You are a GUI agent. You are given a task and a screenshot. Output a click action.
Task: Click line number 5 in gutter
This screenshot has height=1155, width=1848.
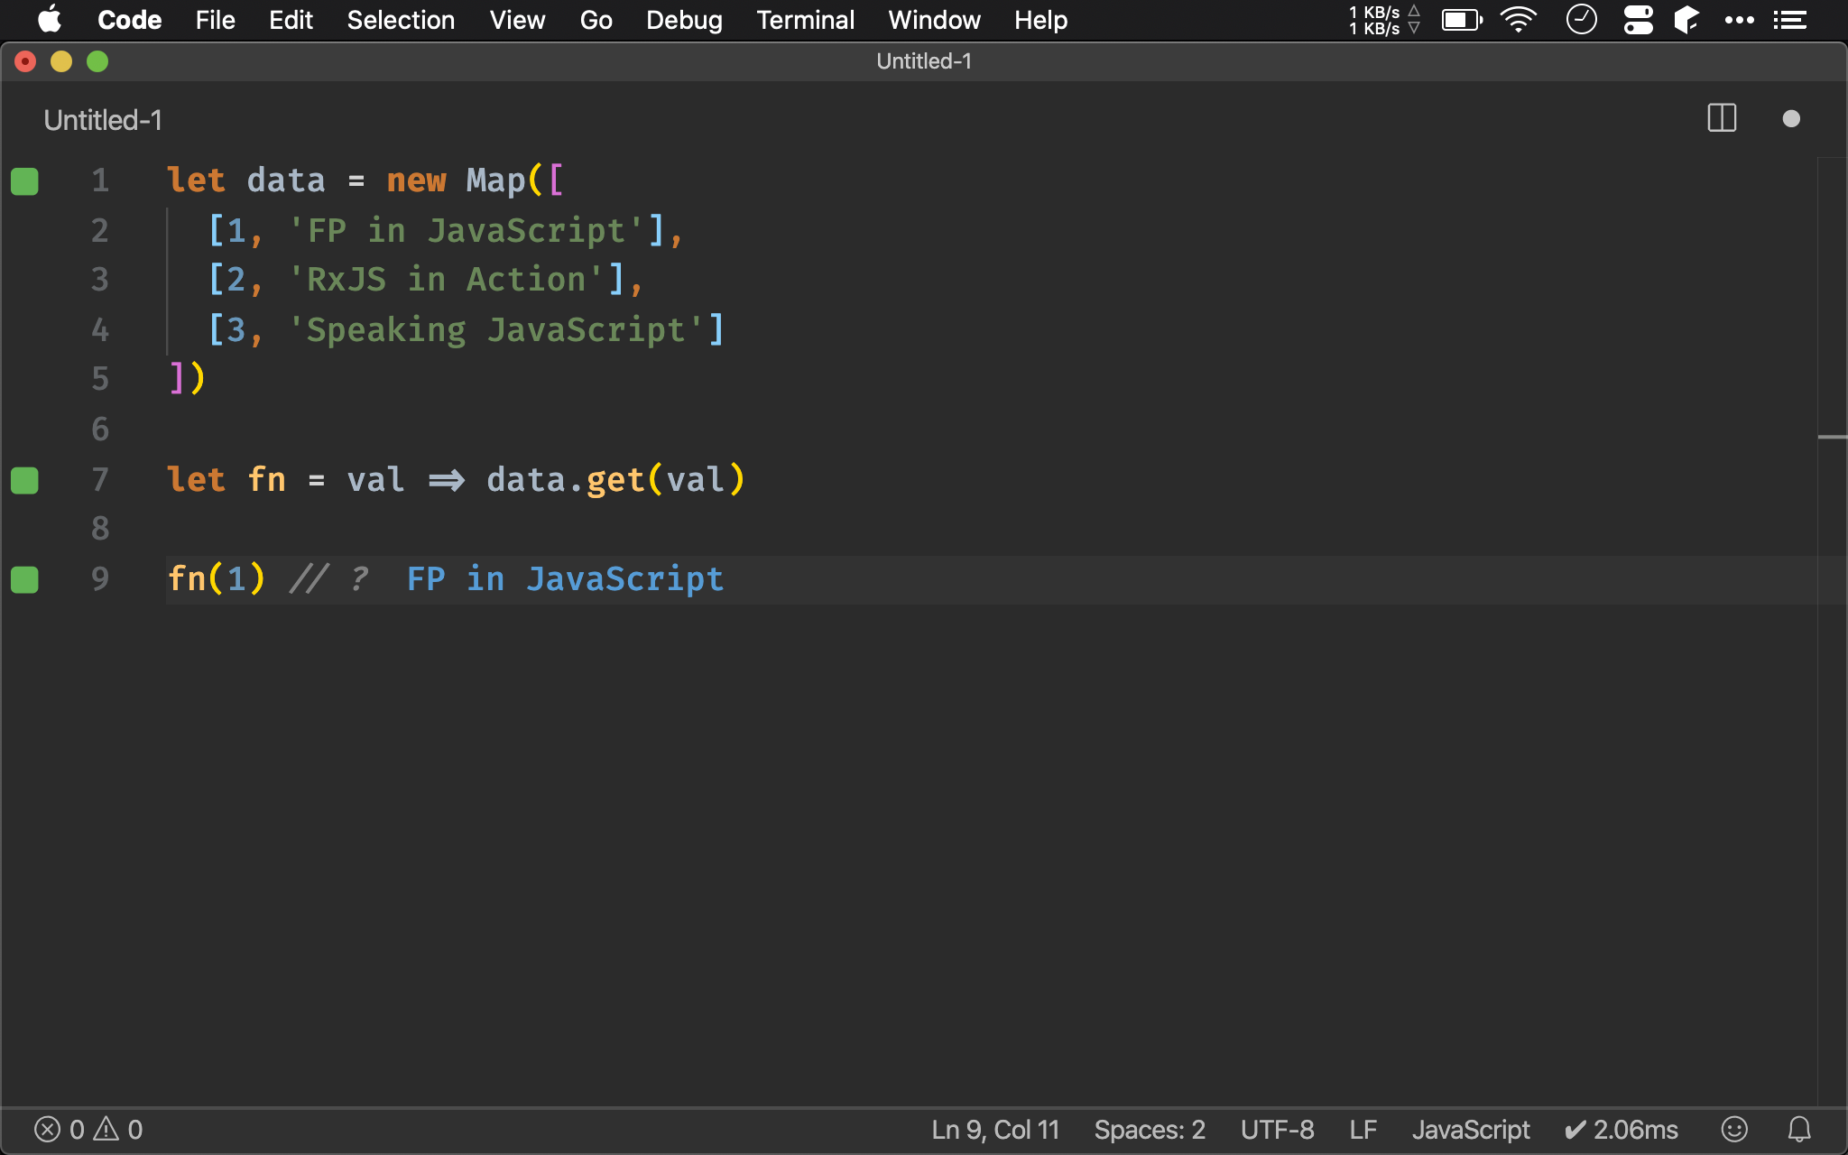click(100, 379)
